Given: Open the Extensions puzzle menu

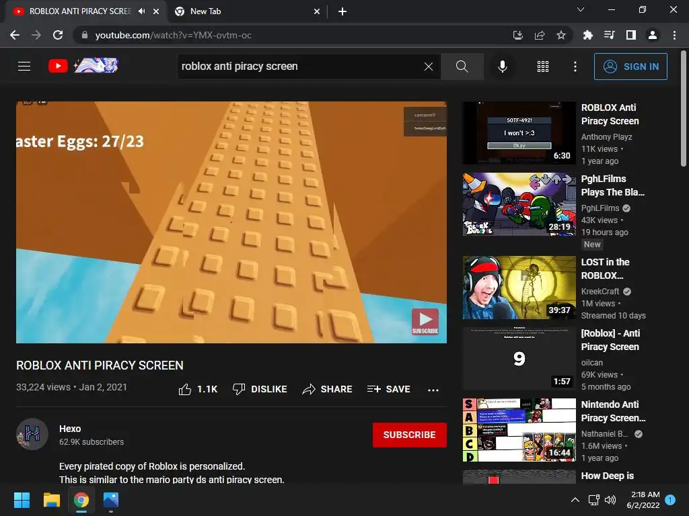Looking at the screenshot, I should (587, 35).
